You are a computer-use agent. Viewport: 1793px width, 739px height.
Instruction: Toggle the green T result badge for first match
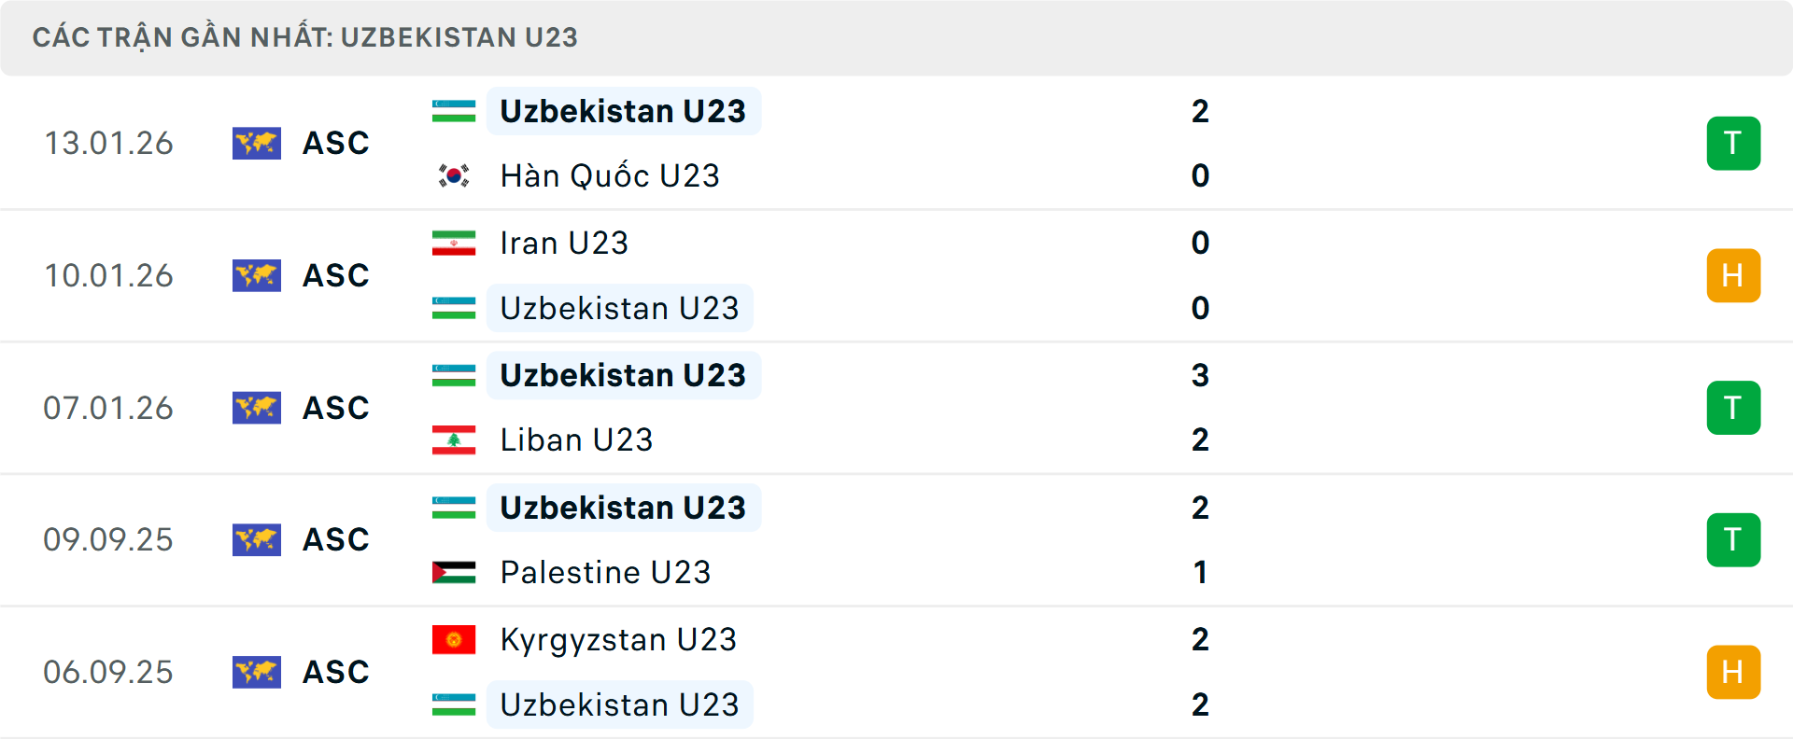click(1733, 143)
